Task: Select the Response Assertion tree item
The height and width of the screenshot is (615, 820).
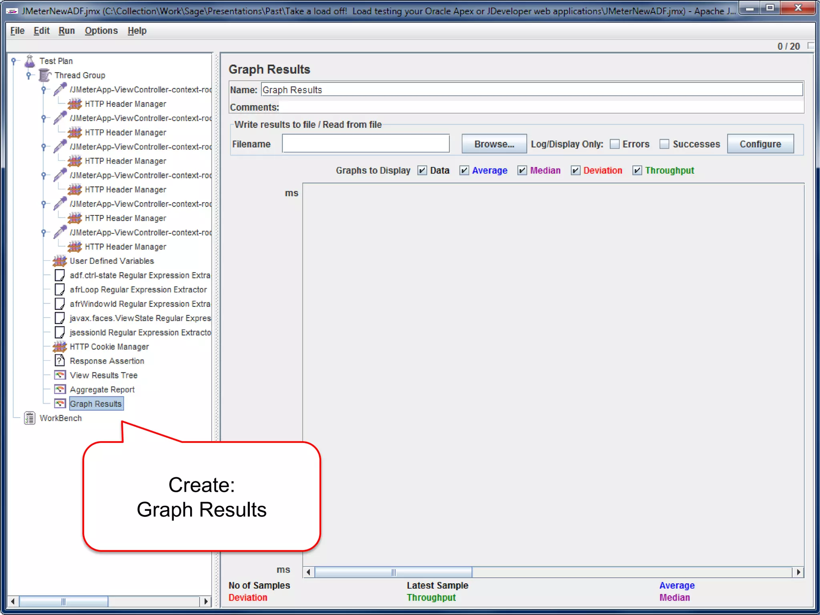Action: coord(107,361)
